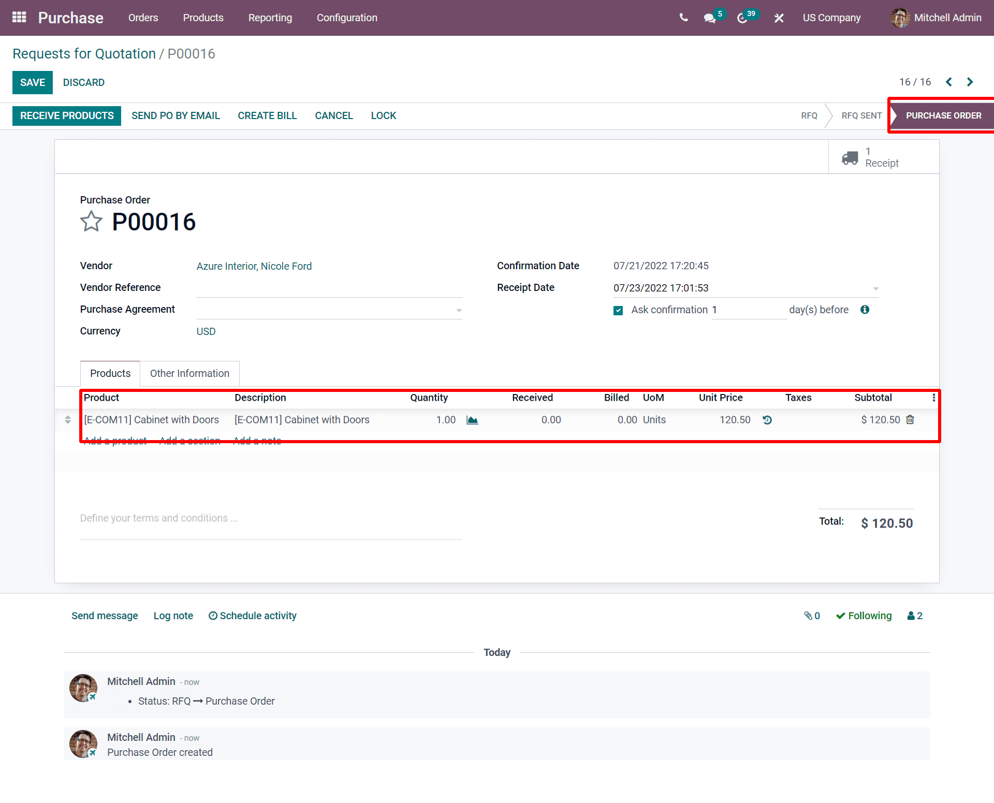Click the CREATE BILL button

click(x=268, y=115)
